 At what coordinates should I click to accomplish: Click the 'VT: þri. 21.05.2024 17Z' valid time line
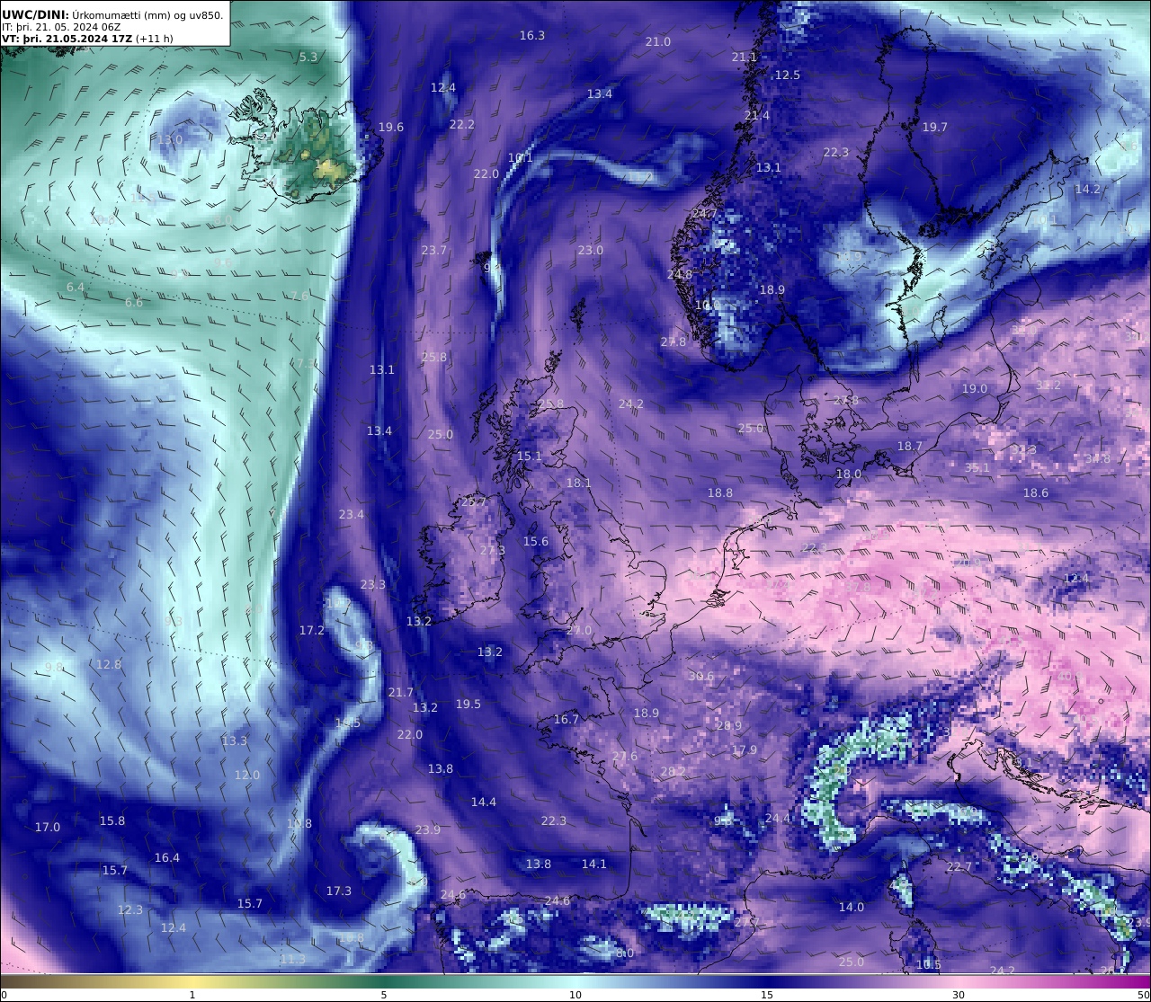(87, 40)
